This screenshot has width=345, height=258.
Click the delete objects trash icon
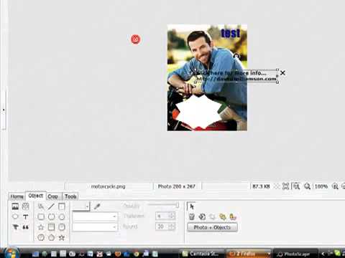click(192, 216)
